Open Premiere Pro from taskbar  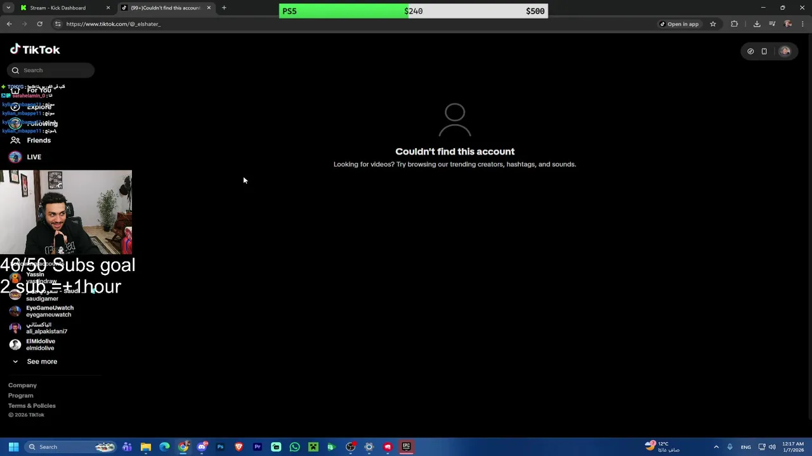click(x=258, y=447)
